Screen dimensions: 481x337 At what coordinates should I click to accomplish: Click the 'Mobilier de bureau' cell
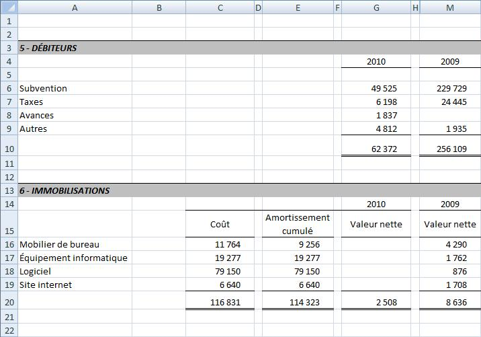75,245
